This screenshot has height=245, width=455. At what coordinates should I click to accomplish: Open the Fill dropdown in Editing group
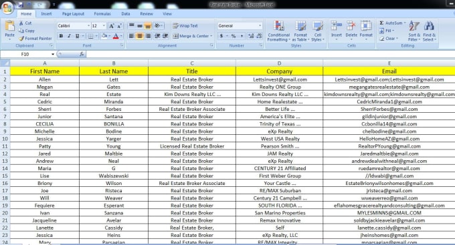(387, 31)
